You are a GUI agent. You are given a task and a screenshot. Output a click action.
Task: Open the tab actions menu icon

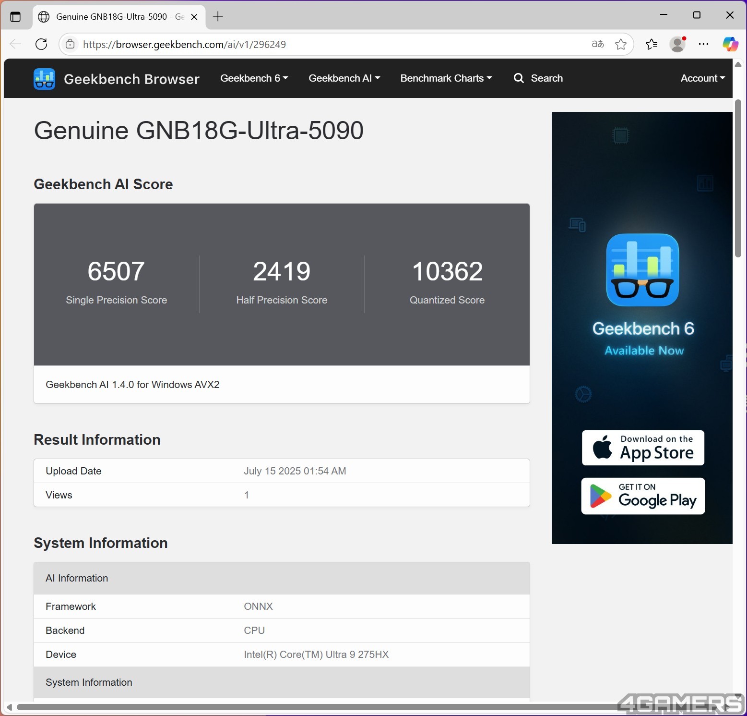pos(15,17)
